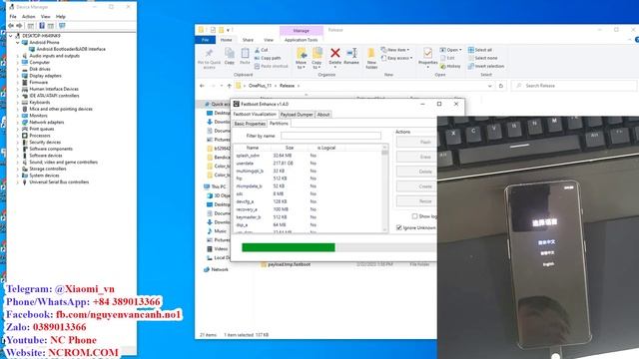
Task: Click the Filter by name field
Action: tap(330, 136)
